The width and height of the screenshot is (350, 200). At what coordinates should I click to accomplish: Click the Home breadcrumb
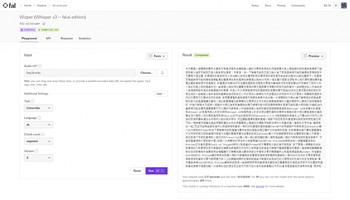(28, 5)
